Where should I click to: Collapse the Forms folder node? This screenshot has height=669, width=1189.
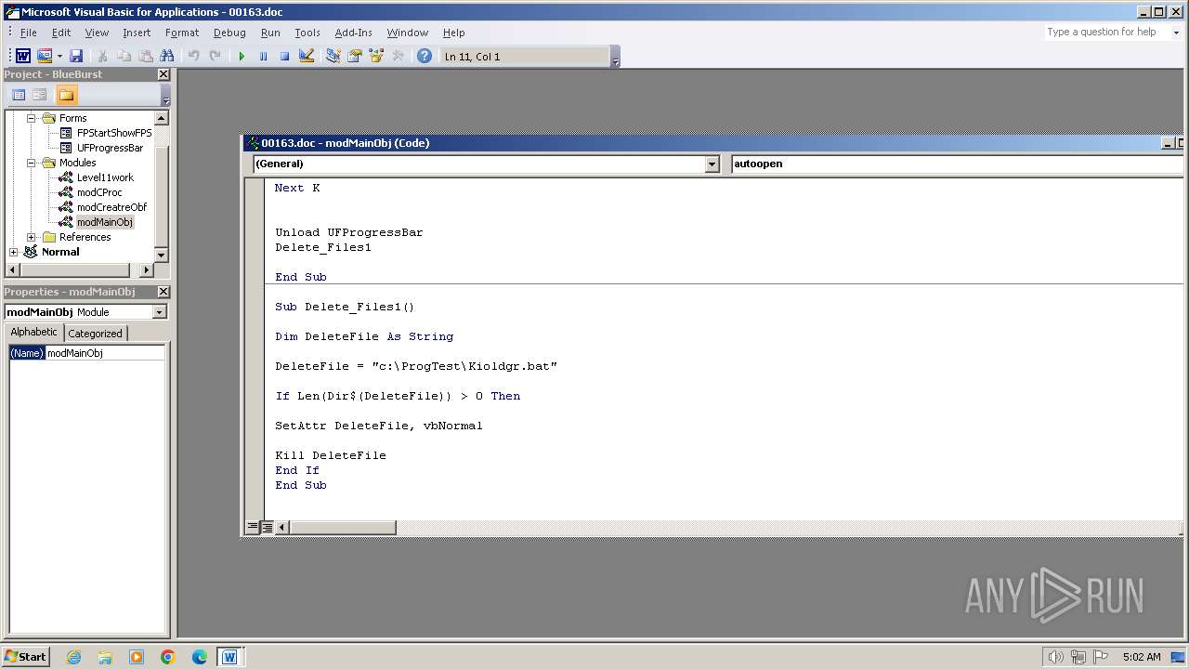click(31, 118)
